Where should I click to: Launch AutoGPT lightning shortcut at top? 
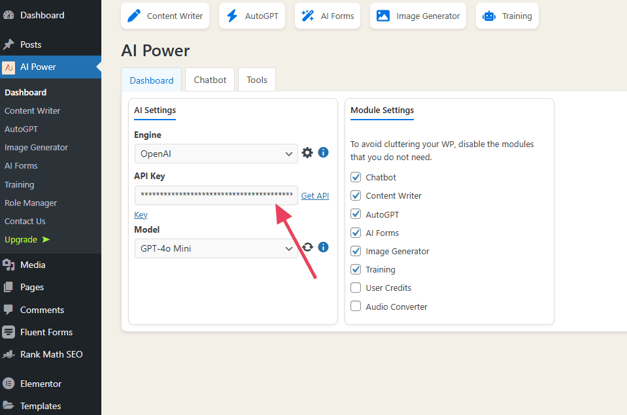point(252,16)
